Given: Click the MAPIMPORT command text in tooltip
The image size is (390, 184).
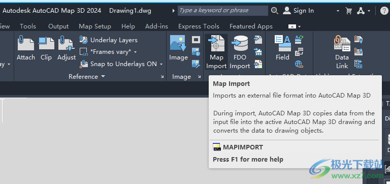Looking at the screenshot, I should pos(243,147).
